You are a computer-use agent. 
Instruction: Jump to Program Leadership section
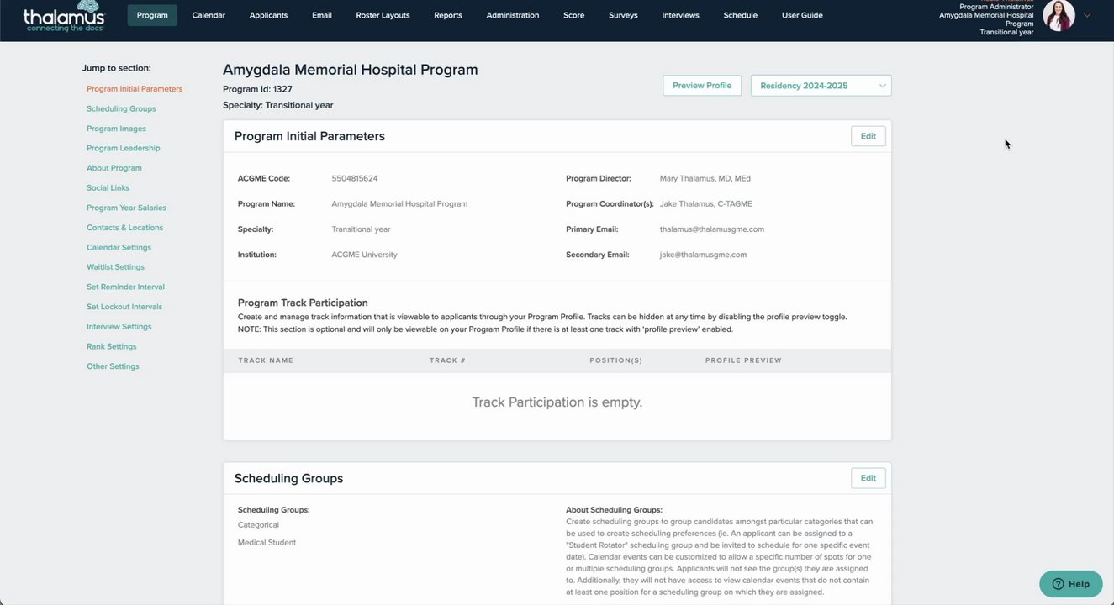(123, 148)
